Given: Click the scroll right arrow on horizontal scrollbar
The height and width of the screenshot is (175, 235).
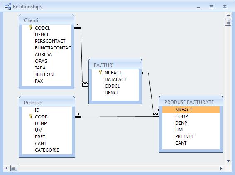Looking at the screenshot, I should pyautogui.click(x=221, y=168).
